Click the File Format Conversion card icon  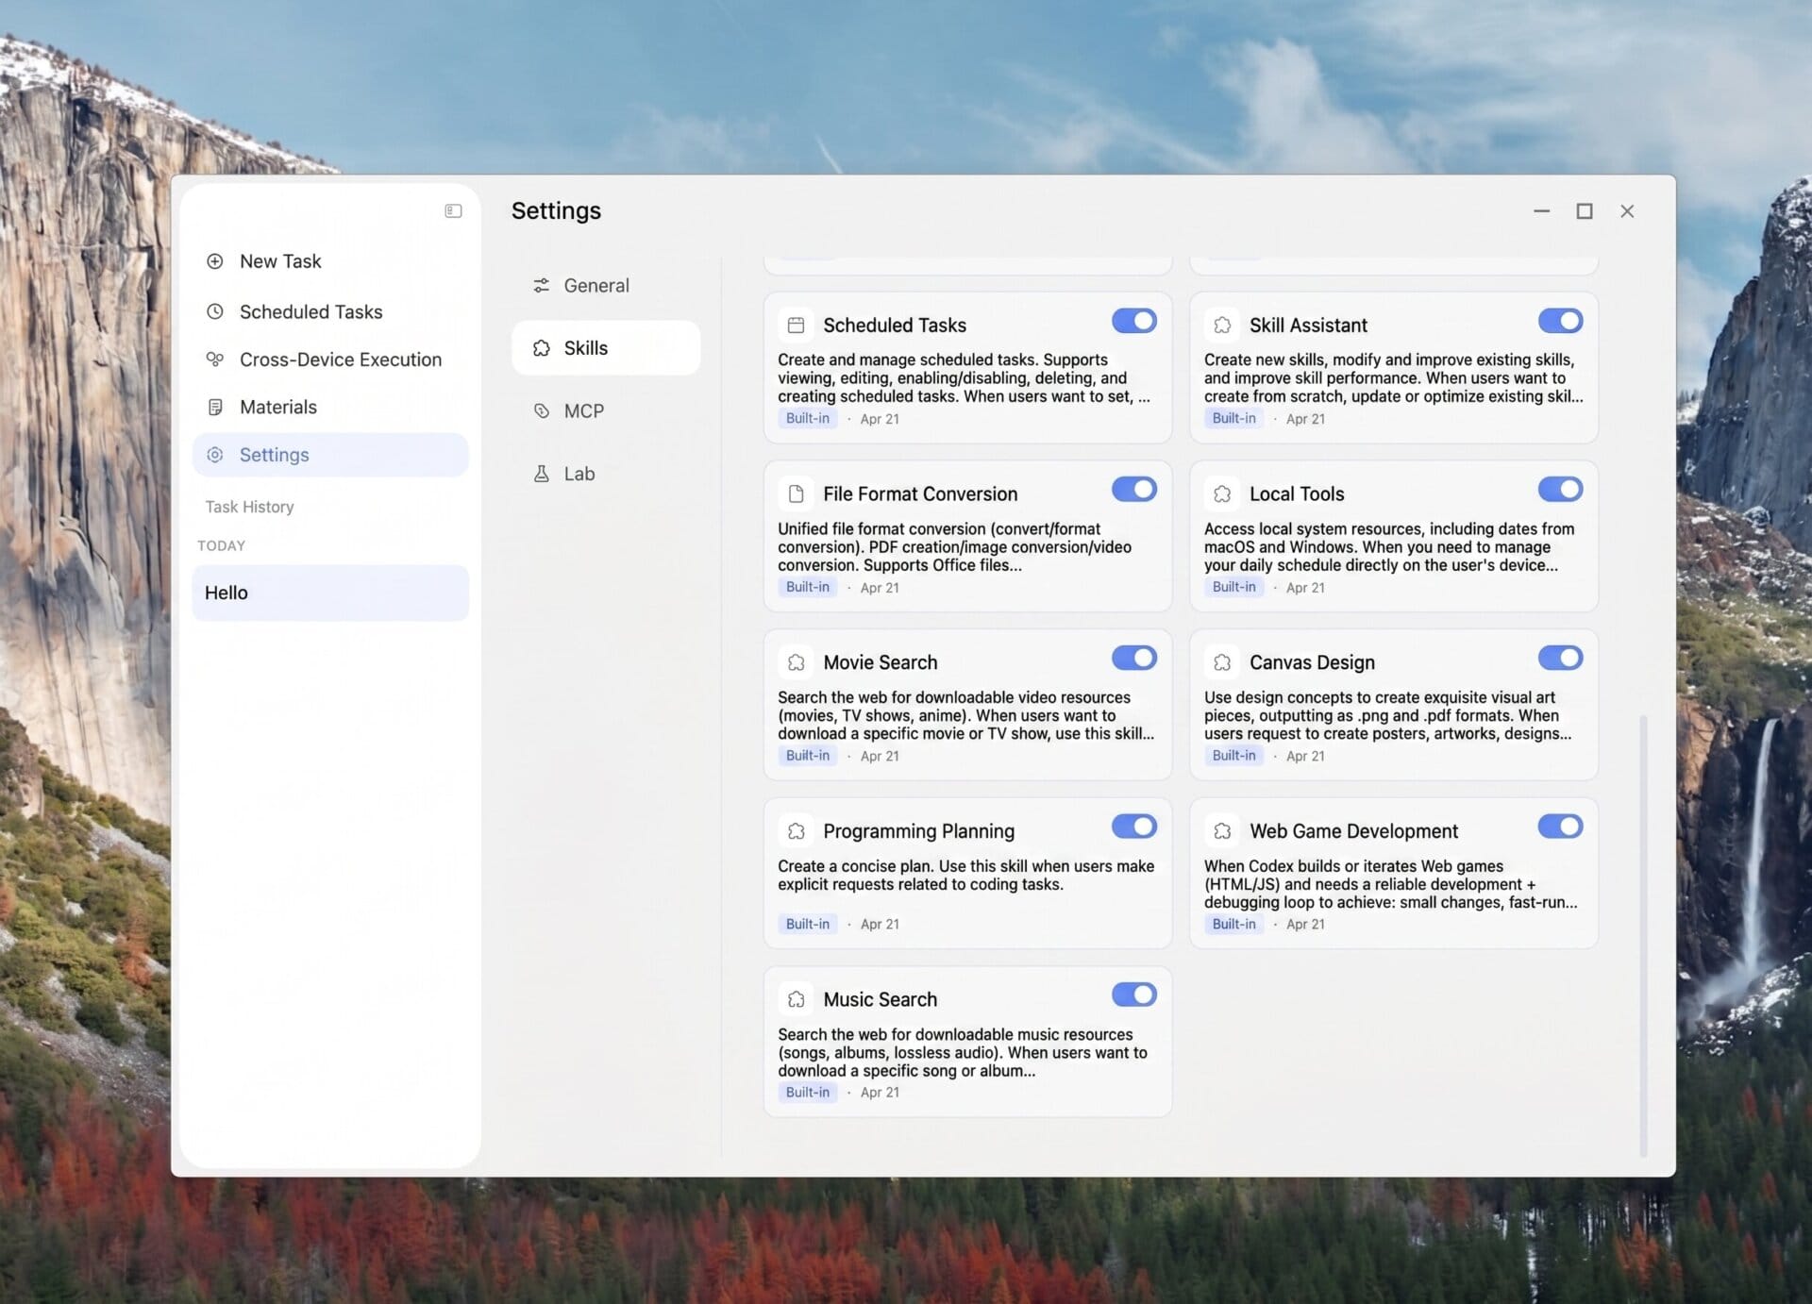pyautogui.click(x=796, y=493)
